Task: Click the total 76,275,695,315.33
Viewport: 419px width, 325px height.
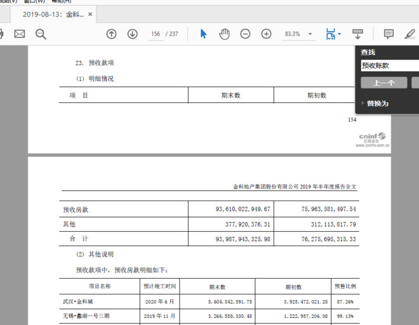Action: coord(329,239)
